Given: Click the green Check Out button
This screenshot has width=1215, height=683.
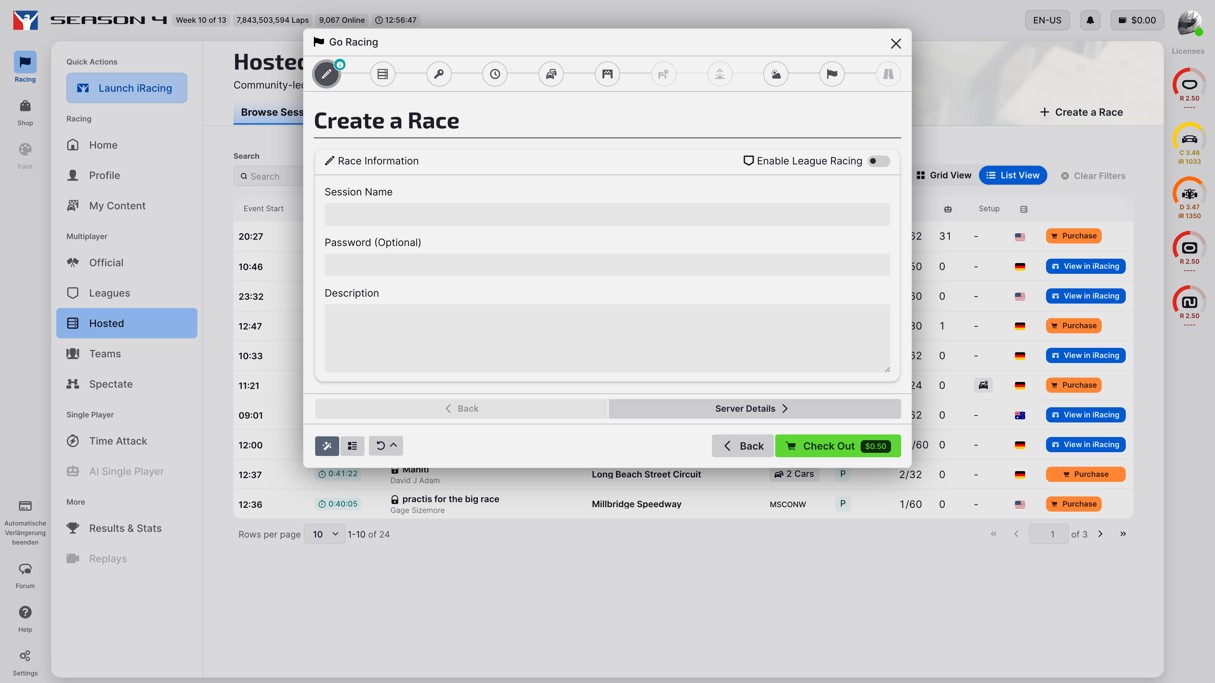Looking at the screenshot, I should pos(838,446).
